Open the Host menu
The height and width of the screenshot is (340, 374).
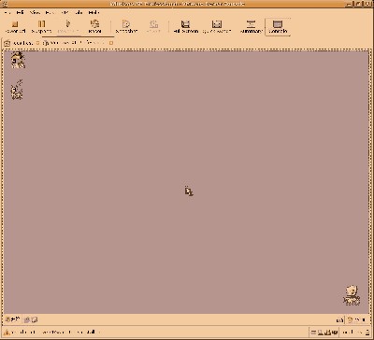coord(50,13)
